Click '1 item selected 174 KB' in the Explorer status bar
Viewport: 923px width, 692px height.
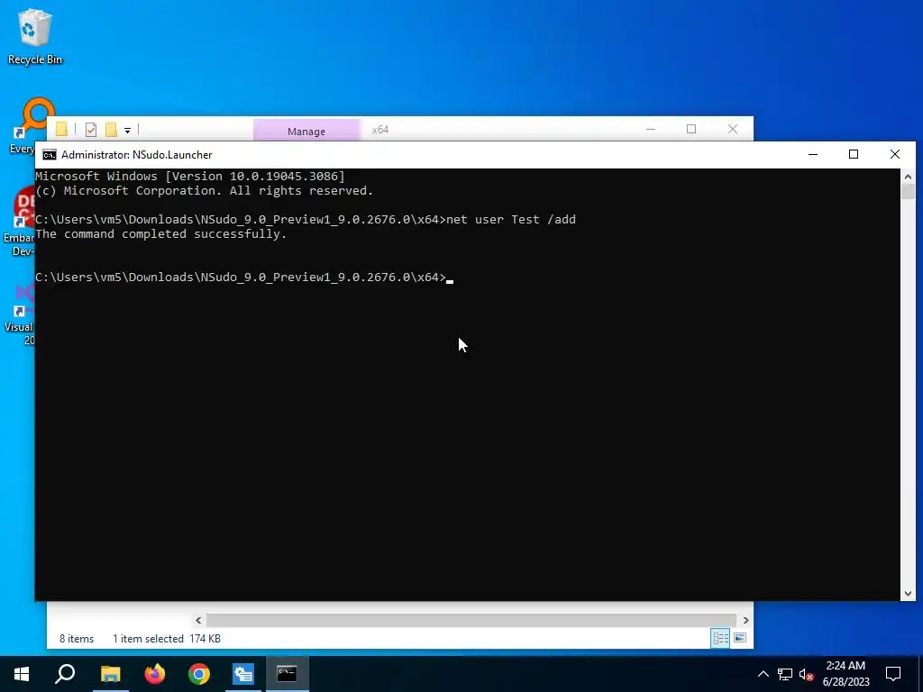pyautogui.click(x=167, y=639)
